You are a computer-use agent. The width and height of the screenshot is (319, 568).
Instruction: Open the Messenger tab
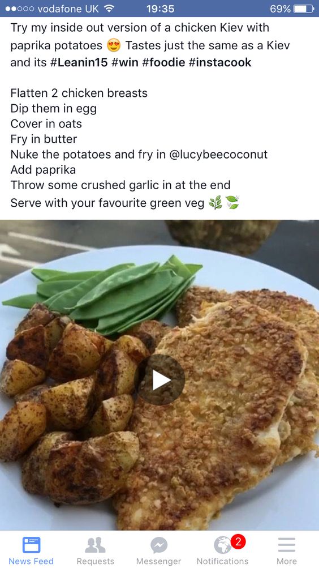pos(158,550)
